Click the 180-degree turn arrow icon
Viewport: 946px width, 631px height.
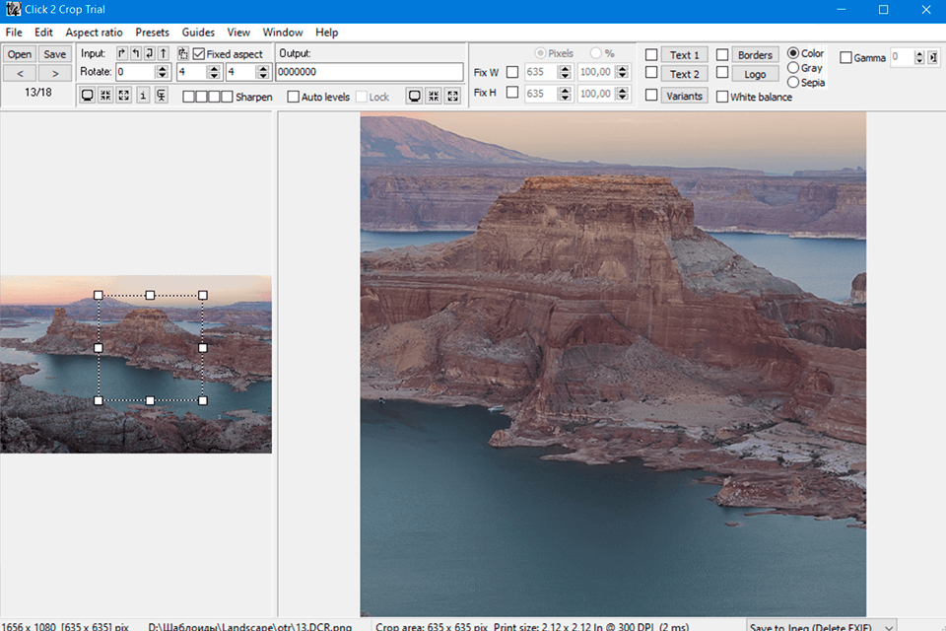[x=150, y=54]
